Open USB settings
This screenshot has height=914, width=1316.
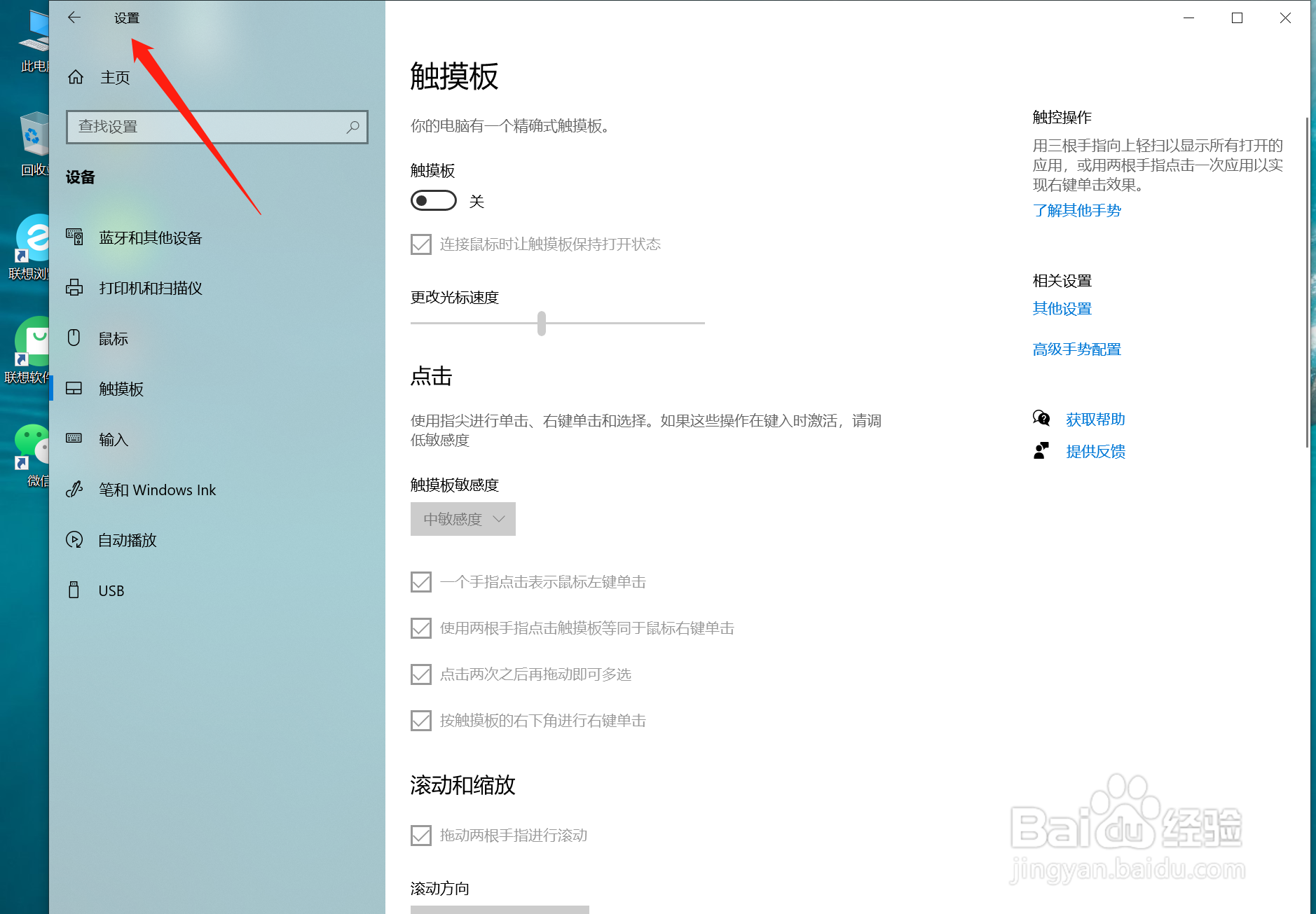pyautogui.click(x=110, y=590)
